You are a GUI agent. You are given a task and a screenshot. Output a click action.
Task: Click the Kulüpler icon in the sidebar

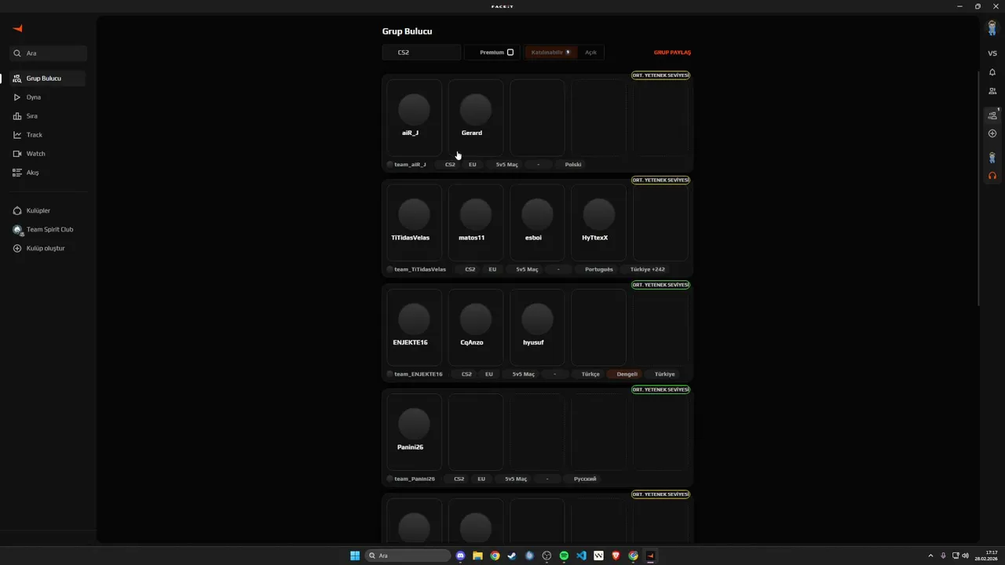(x=17, y=210)
